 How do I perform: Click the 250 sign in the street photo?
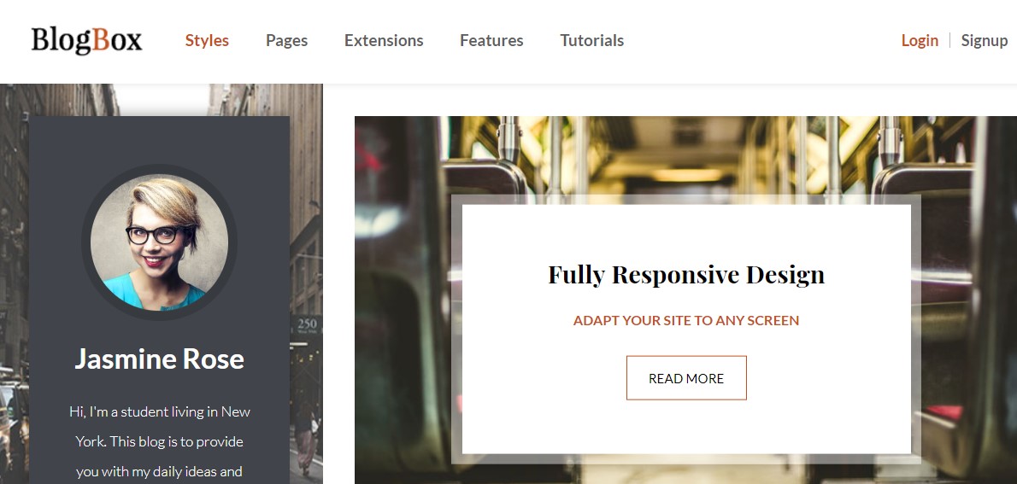tap(307, 324)
